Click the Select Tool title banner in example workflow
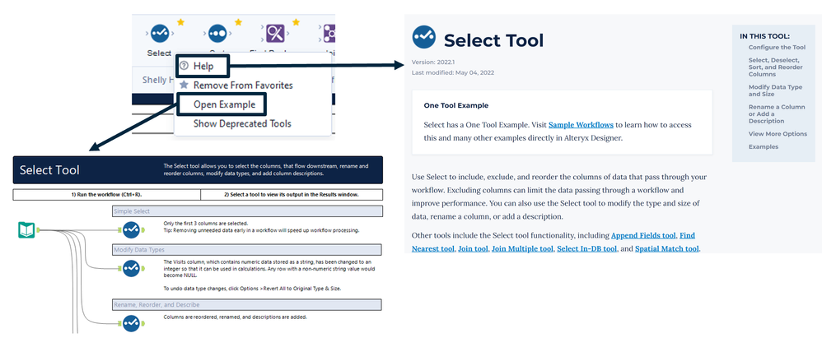This screenshot has width=822, height=347. coord(198,169)
